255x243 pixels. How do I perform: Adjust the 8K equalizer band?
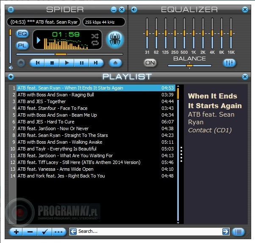coord(222,33)
